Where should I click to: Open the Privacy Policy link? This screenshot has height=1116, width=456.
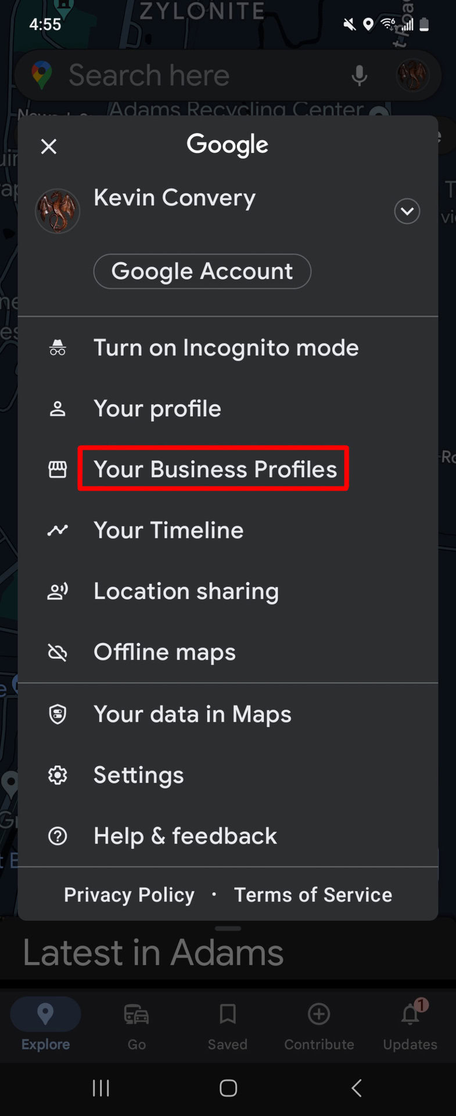pos(129,895)
